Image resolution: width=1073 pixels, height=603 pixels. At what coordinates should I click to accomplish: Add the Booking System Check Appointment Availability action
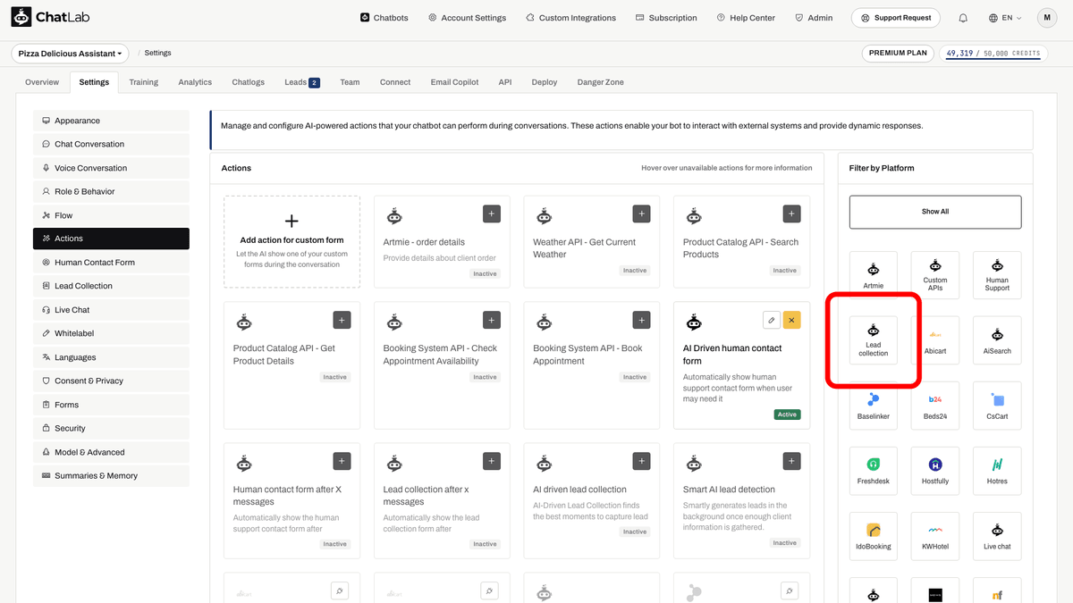coord(492,320)
